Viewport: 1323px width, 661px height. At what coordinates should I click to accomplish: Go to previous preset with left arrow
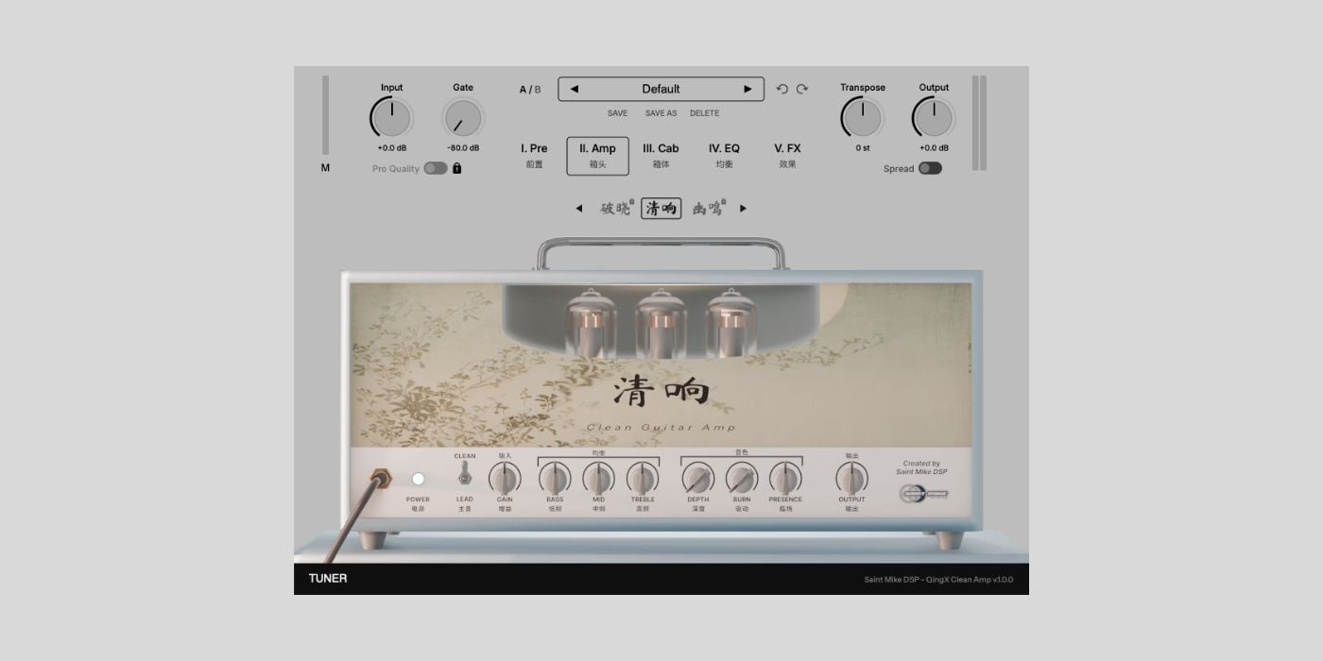pos(574,90)
